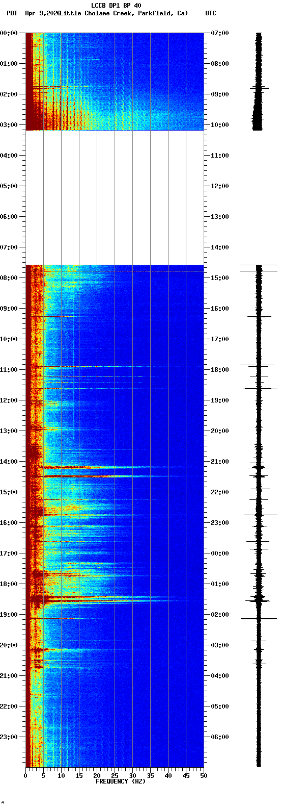
Task: Click frequency axis label "50"
Action: tap(204, 776)
